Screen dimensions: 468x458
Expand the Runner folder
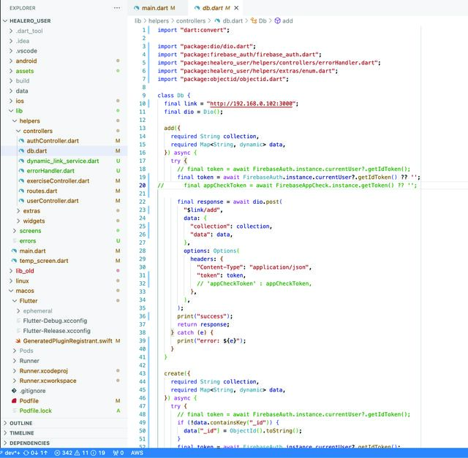pyautogui.click(x=15, y=361)
